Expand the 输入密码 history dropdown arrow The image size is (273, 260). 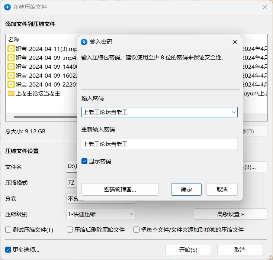(x=234, y=112)
